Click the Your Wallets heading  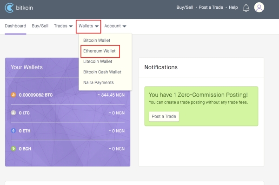[x=27, y=67]
